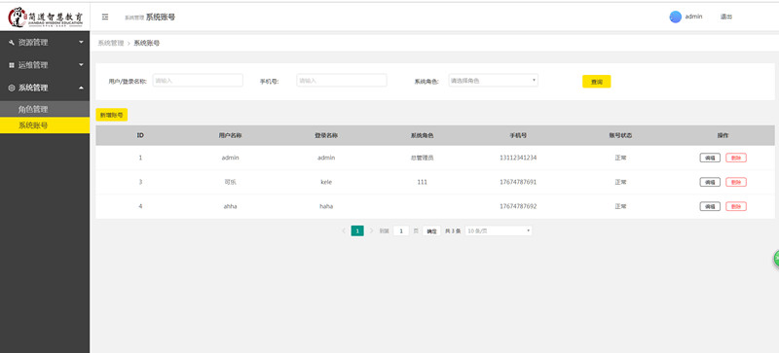
Task: Open the 角色管理 submenu item
Action: (45, 109)
